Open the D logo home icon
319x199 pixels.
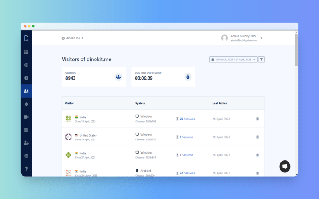point(26,38)
